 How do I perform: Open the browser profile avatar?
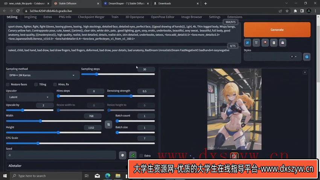(x=309, y=11)
